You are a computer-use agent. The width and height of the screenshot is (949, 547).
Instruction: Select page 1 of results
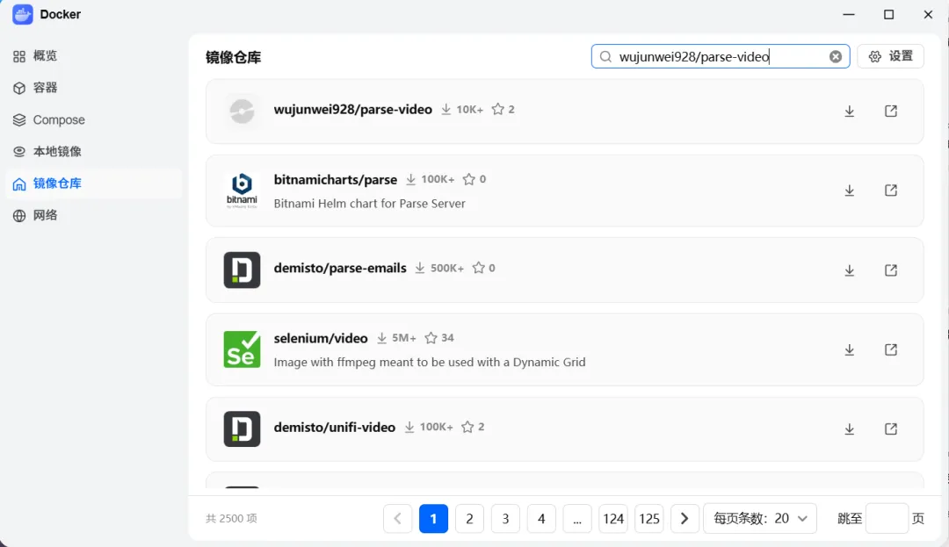[x=433, y=519]
